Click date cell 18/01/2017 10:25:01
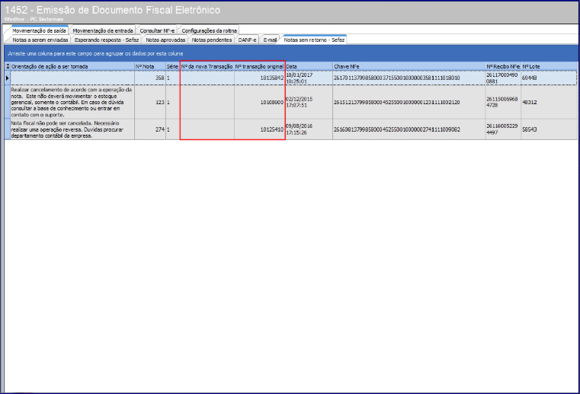This screenshot has width=580, height=394. 309,78
